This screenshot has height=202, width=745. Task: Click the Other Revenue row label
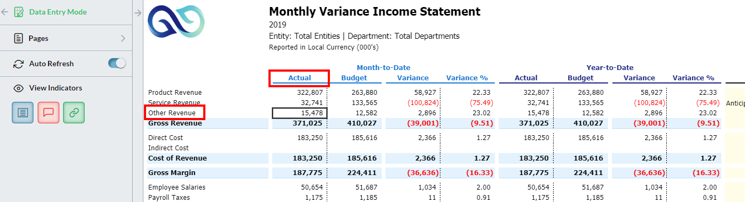click(172, 113)
